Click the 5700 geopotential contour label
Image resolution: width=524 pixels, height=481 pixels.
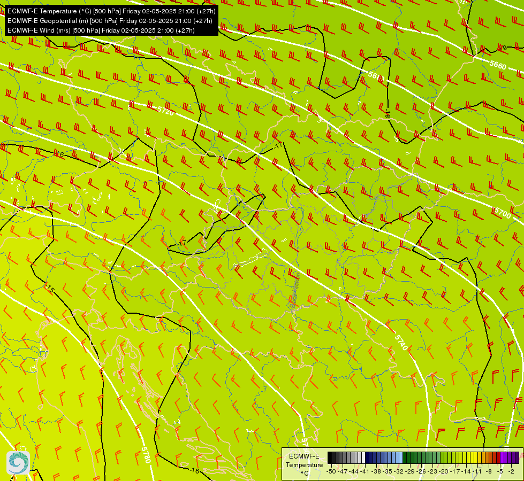tap(502, 213)
